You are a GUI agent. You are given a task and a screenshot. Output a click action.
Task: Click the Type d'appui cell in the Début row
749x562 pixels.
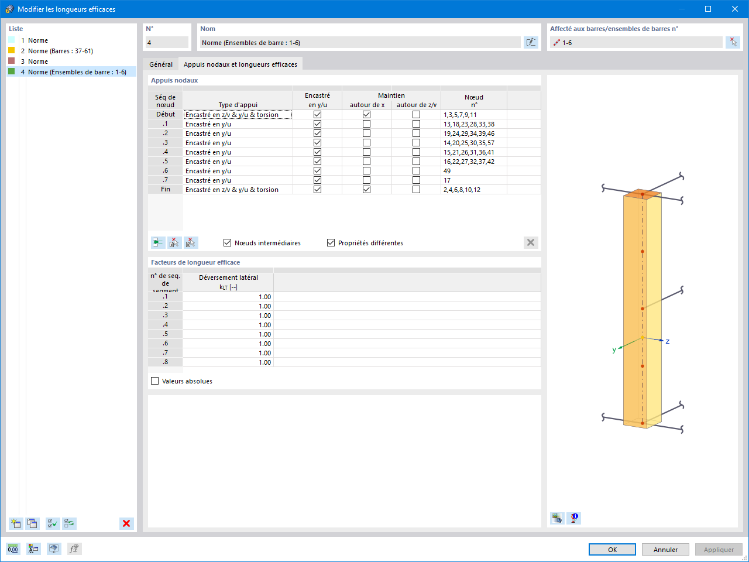pos(238,115)
